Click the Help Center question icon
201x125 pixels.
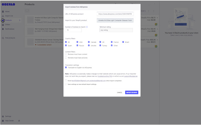3,121
